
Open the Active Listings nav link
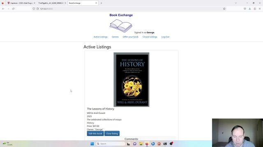pos(100,37)
